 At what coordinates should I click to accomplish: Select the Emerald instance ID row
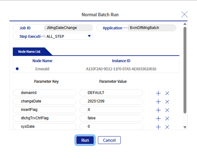[121, 69]
